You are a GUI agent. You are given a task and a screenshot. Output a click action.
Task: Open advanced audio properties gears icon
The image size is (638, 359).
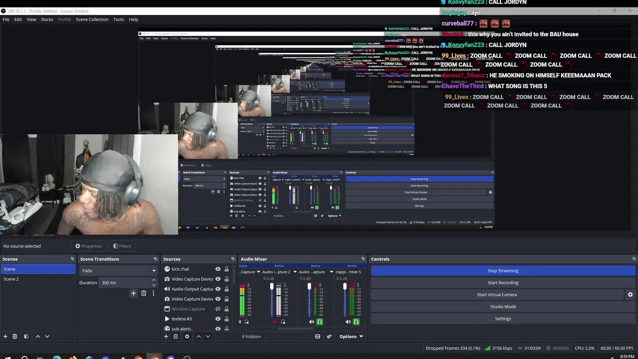tap(329, 337)
